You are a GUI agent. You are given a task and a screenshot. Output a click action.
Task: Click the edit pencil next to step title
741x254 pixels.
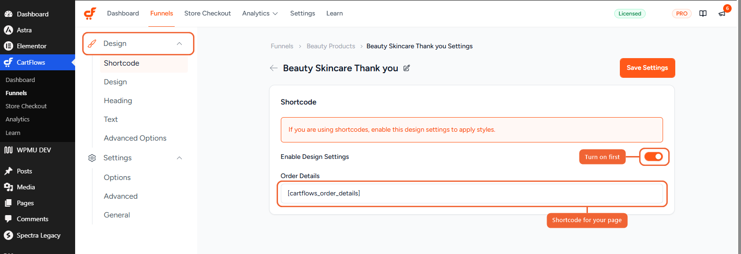(407, 68)
